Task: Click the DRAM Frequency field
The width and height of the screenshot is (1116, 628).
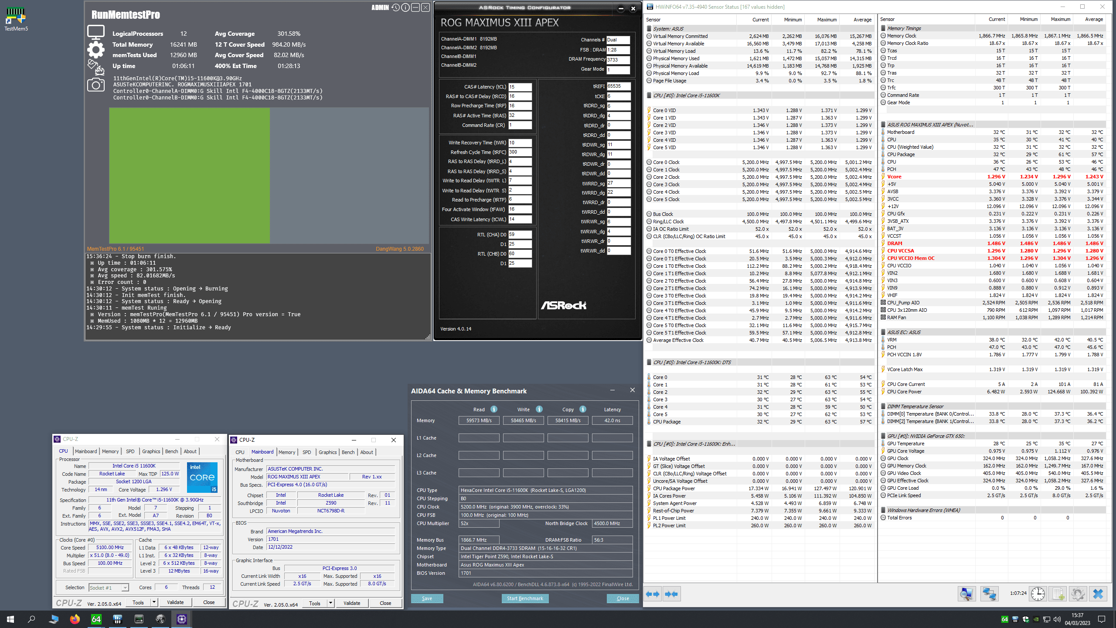Action: (618, 60)
